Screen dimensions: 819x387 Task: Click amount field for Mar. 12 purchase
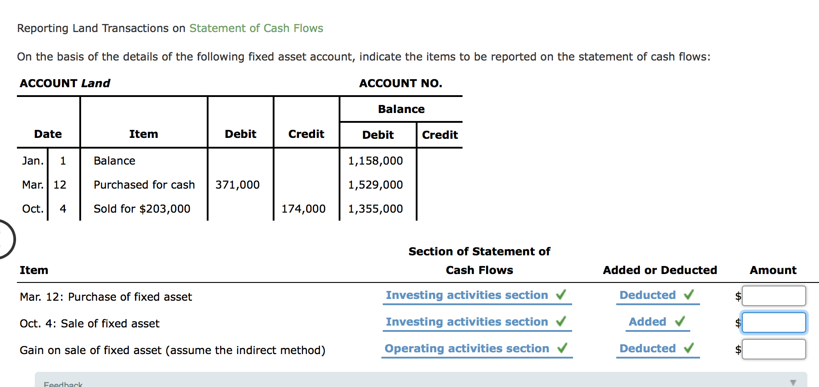click(774, 296)
